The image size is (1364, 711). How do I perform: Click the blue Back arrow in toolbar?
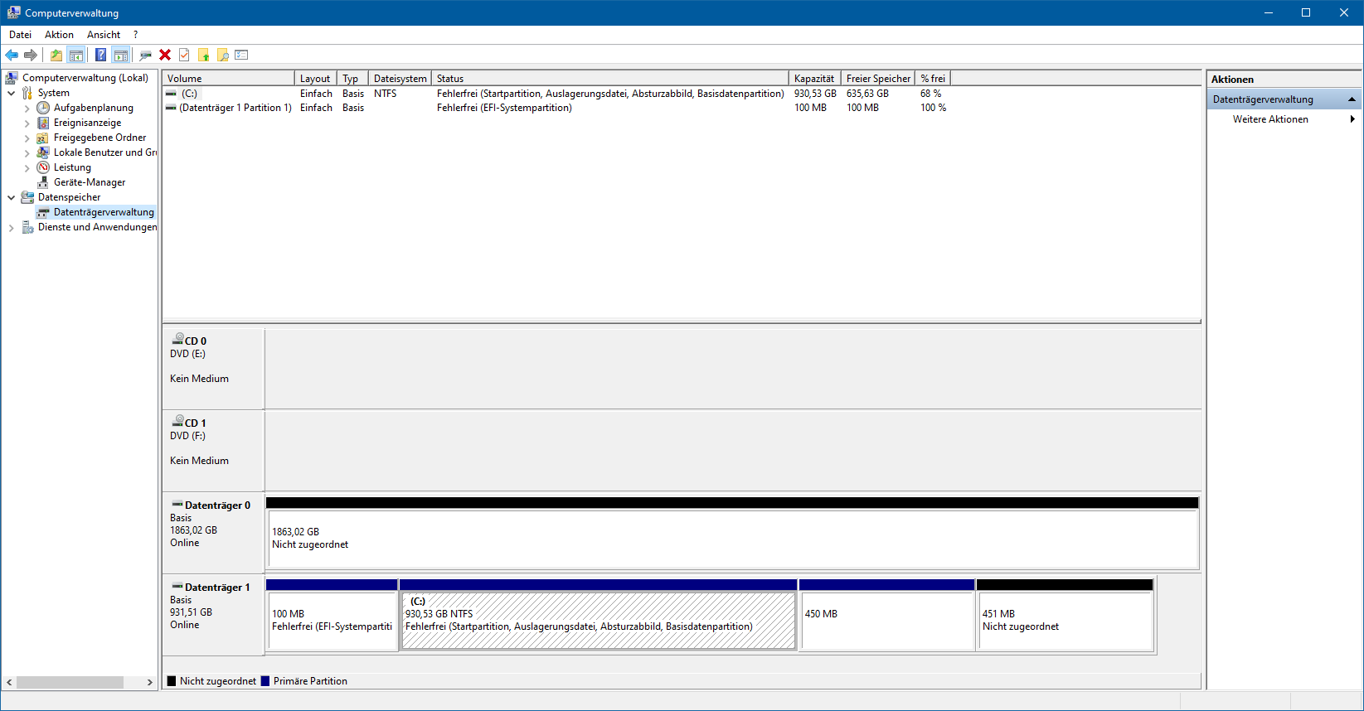(12, 55)
